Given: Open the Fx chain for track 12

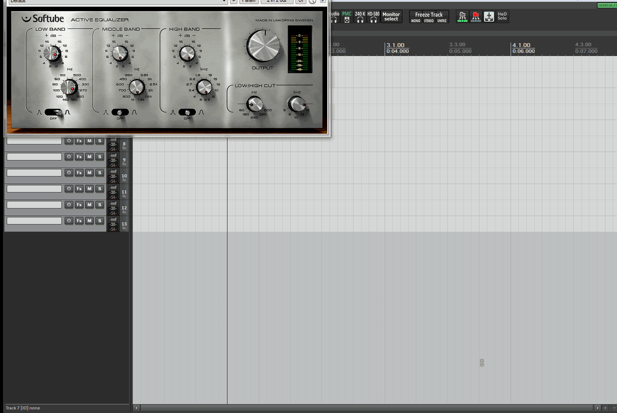Looking at the screenshot, I should click(79, 205).
